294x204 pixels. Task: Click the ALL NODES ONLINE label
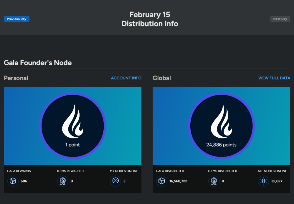(272, 171)
